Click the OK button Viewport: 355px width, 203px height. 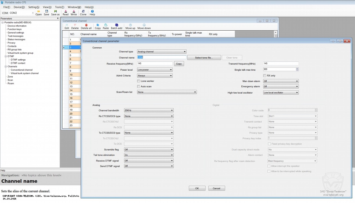pos(197,188)
